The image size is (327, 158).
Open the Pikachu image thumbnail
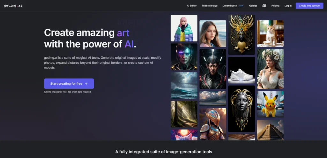tap(270, 104)
